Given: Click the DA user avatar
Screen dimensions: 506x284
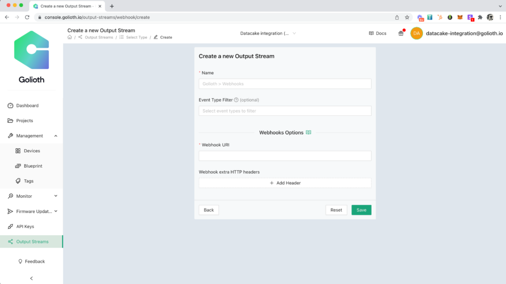Looking at the screenshot, I should pyautogui.click(x=417, y=34).
